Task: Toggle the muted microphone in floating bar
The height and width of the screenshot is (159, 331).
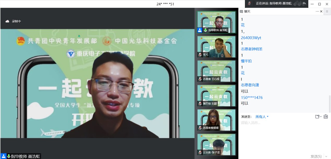Action: click(250, 4)
